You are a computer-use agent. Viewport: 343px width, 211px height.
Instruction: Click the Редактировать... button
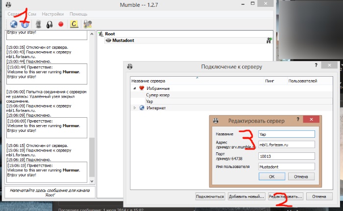286,196
